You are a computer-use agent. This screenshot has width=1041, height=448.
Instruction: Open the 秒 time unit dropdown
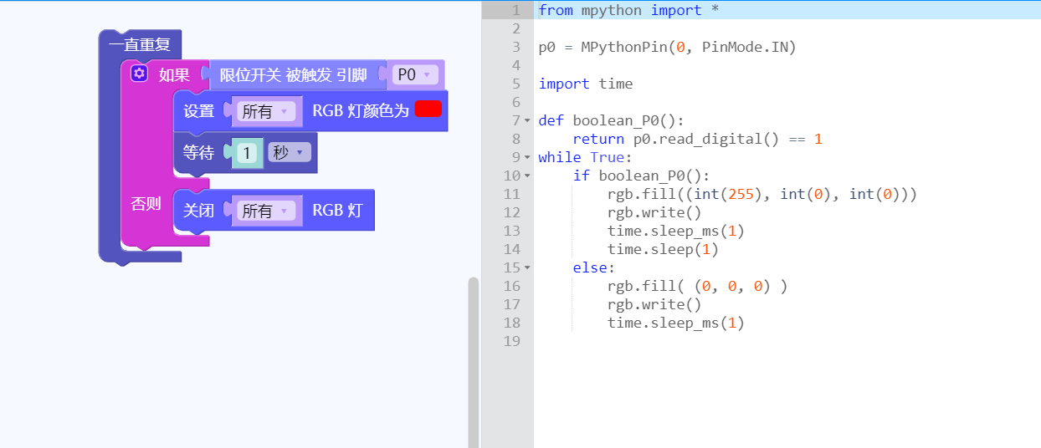[290, 153]
